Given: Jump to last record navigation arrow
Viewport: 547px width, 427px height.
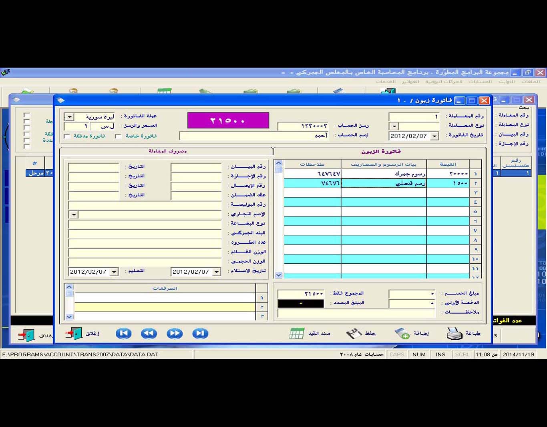Looking at the screenshot, I should pos(200,333).
